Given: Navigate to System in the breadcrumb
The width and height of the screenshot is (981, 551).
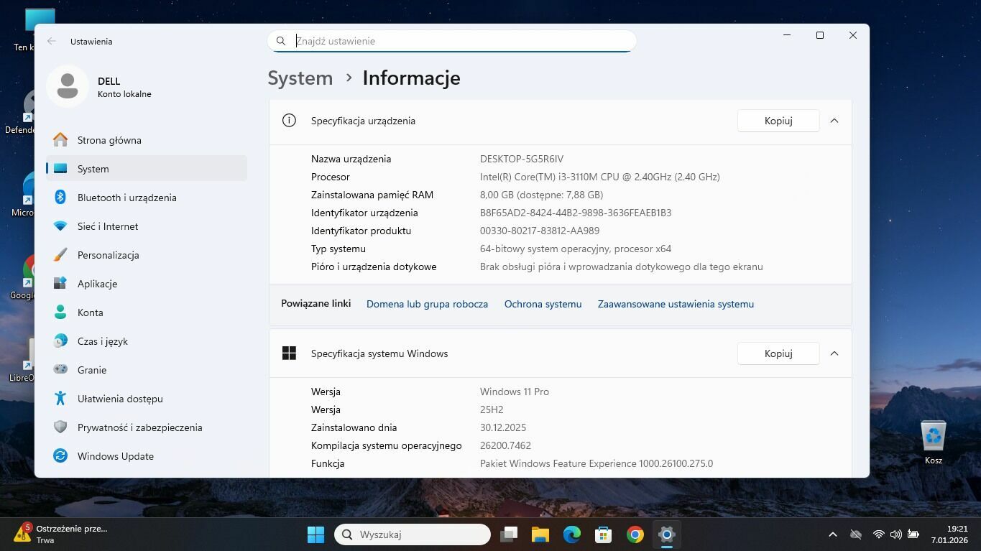Looking at the screenshot, I should tap(300, 78).
